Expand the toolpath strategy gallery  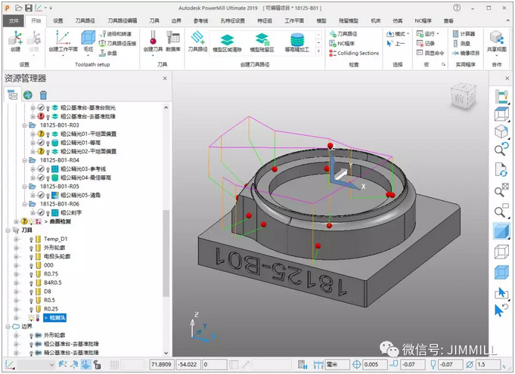coord(318,51)
